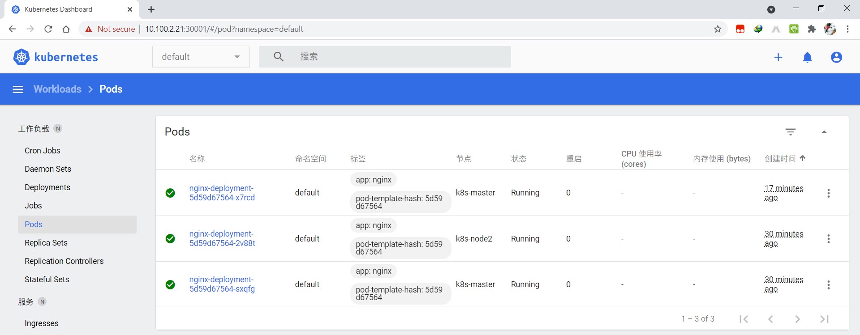Select Pods in sidebar
Screen dimensions: 860x335
click(x=77, y=225)
